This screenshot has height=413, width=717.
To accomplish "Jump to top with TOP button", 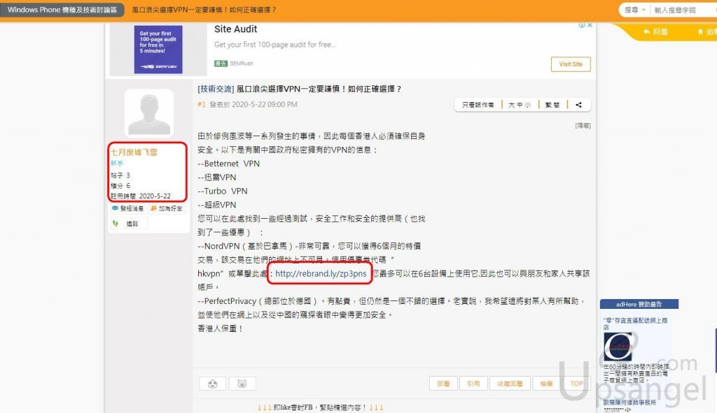I will 576,384.
